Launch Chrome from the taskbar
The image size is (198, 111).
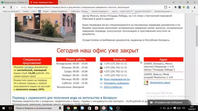tap(68, 108)
